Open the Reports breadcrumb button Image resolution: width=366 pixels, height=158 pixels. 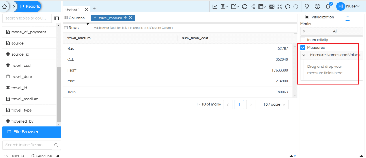30,6
